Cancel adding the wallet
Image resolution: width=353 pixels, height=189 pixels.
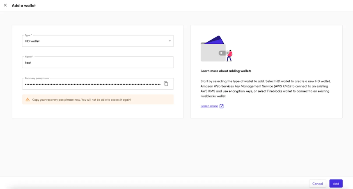317,184
